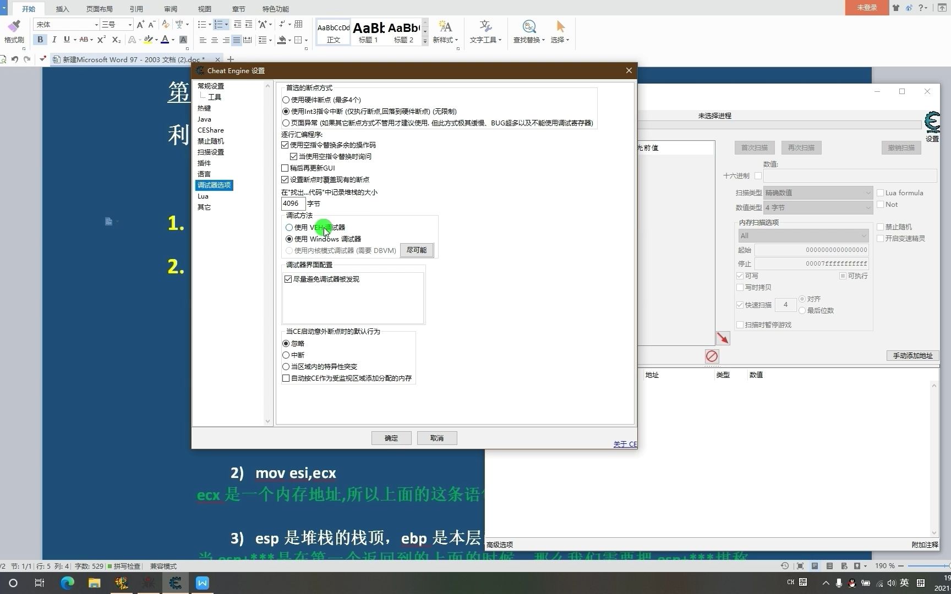Click the 手动添加地址 button
The width and height of the screenshot is (951, 594).
912,356
